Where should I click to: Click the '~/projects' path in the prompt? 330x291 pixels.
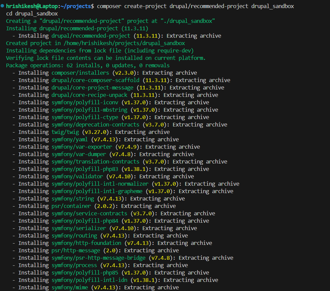tap(76, 6)
